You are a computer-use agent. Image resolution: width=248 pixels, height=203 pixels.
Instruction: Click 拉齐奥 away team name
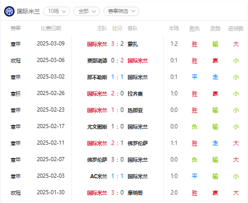pos(135,93)
